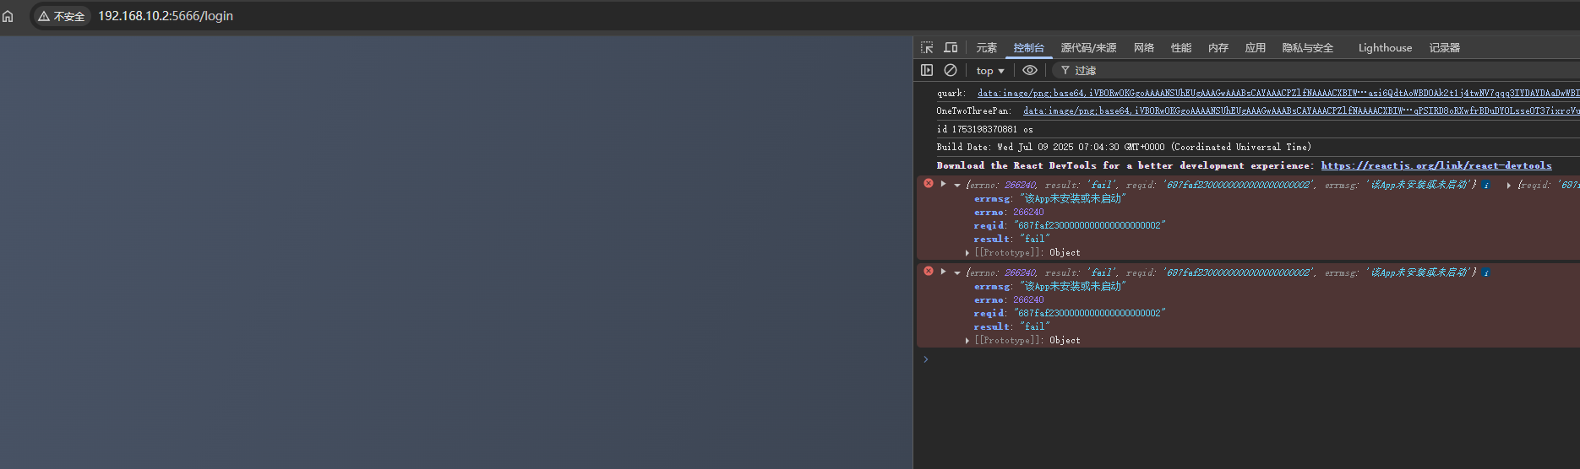Toggle the device toolbar icon

coord(951,48)
